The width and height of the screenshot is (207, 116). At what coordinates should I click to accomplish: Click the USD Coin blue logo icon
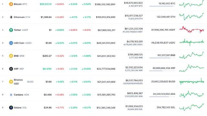coord(11,43)
